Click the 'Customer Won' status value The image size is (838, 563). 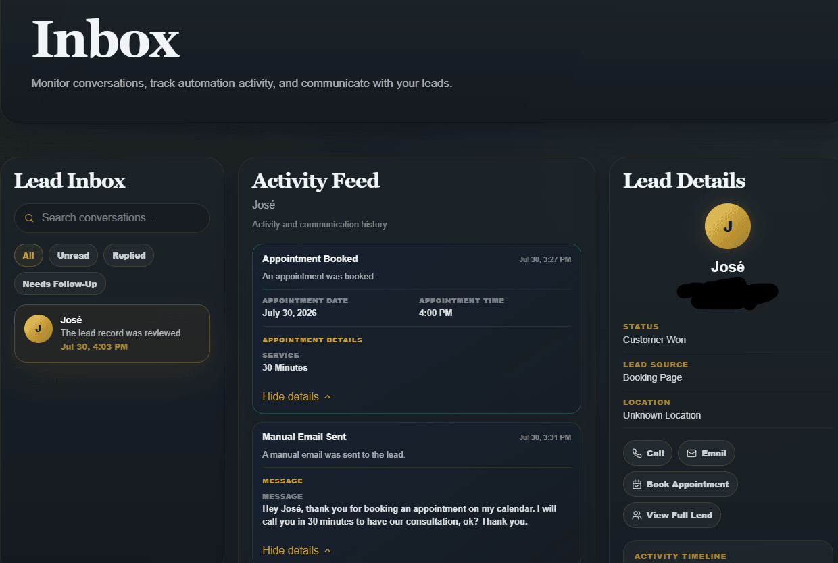tap(654, 340)
